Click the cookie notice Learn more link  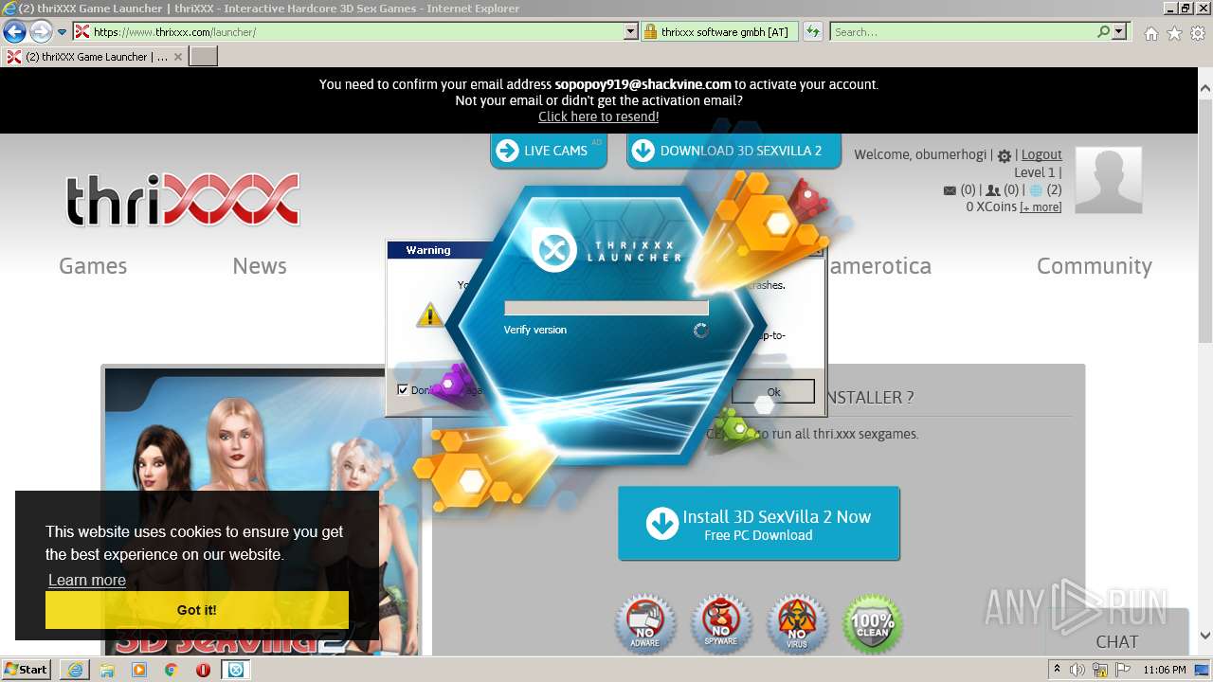86,580
